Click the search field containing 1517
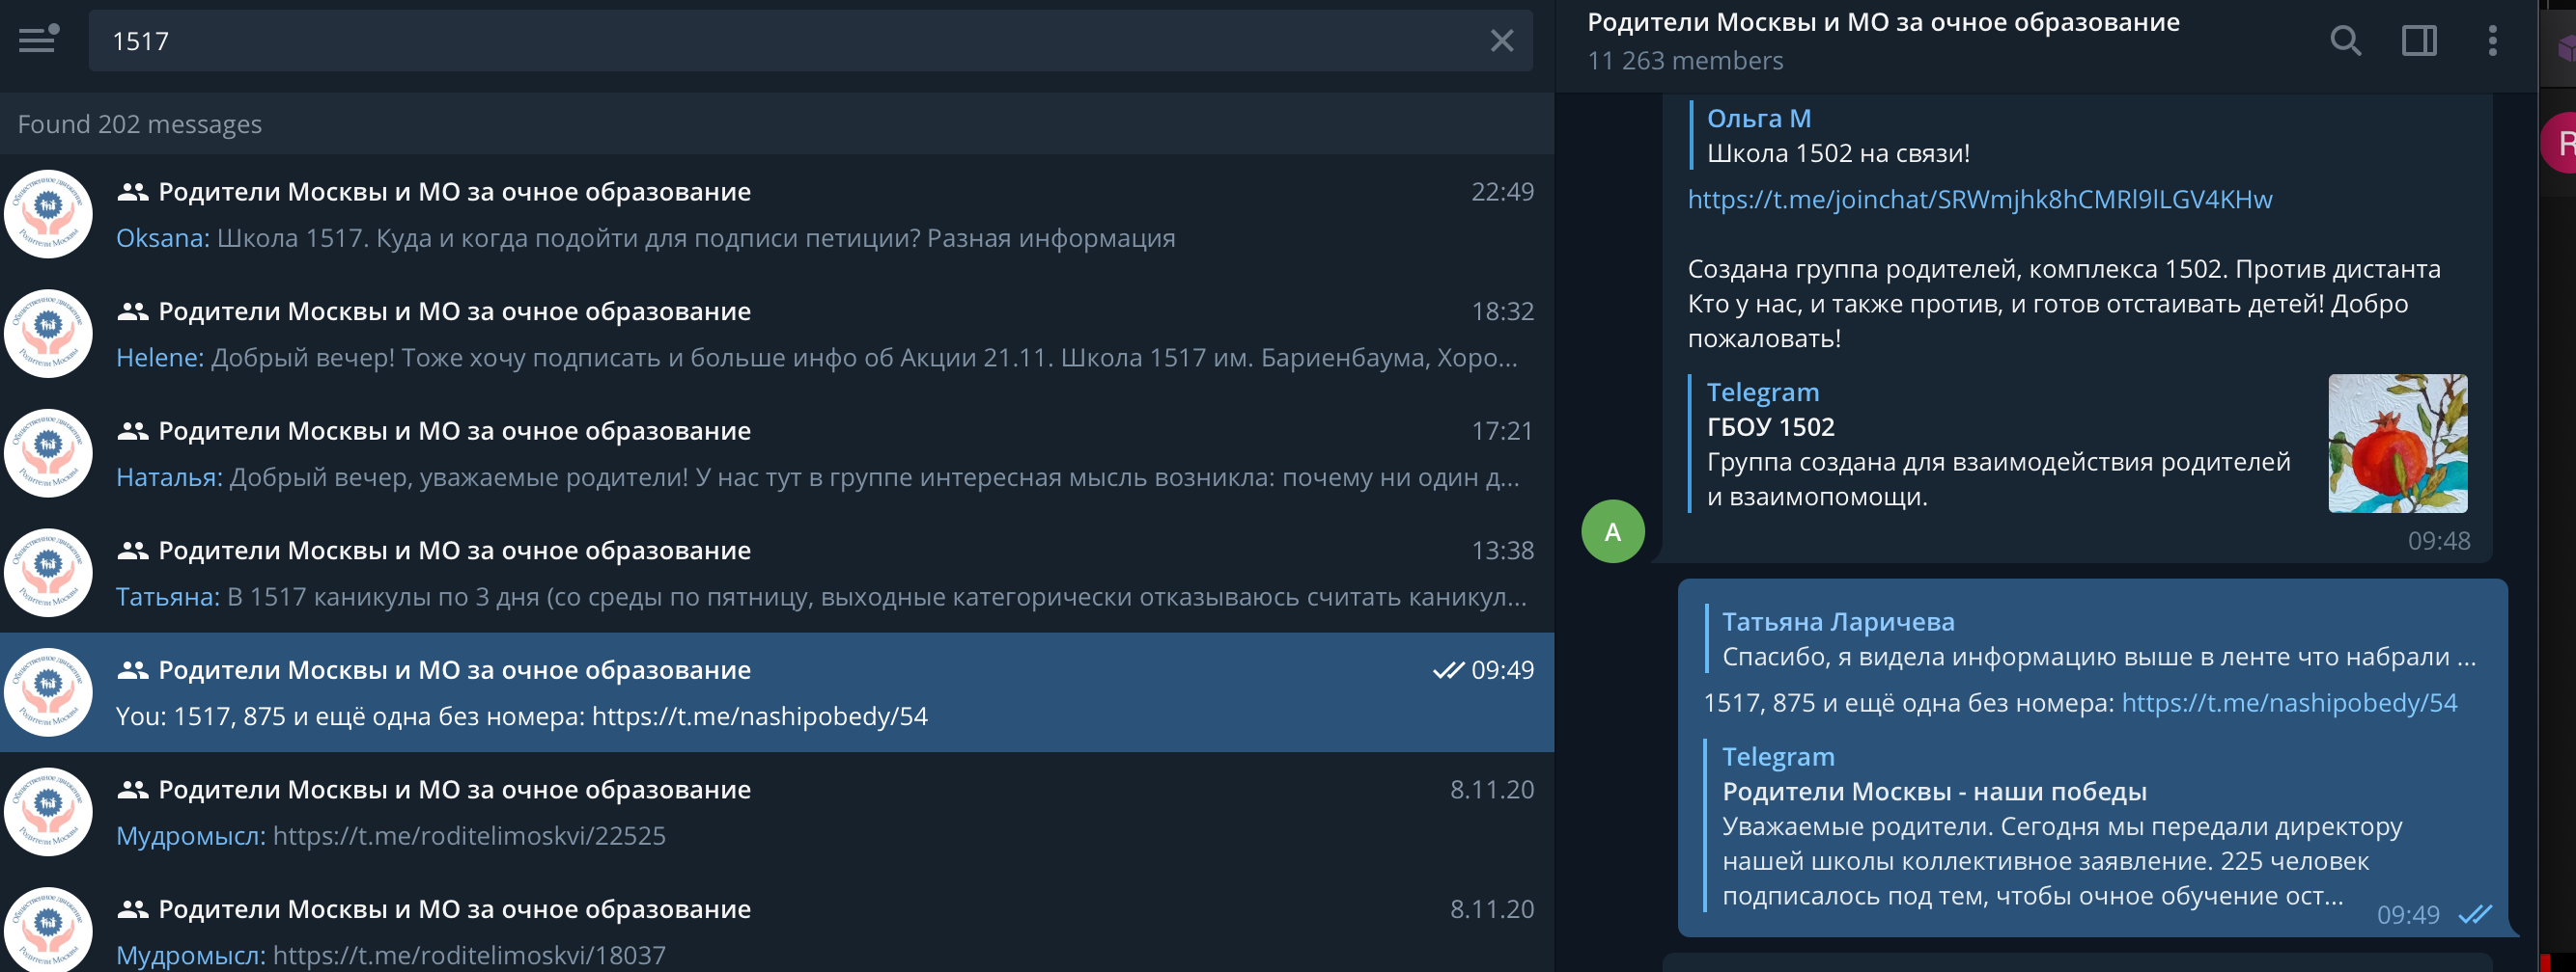This screenshot has width=2576, height=972. tap(810, 40)
